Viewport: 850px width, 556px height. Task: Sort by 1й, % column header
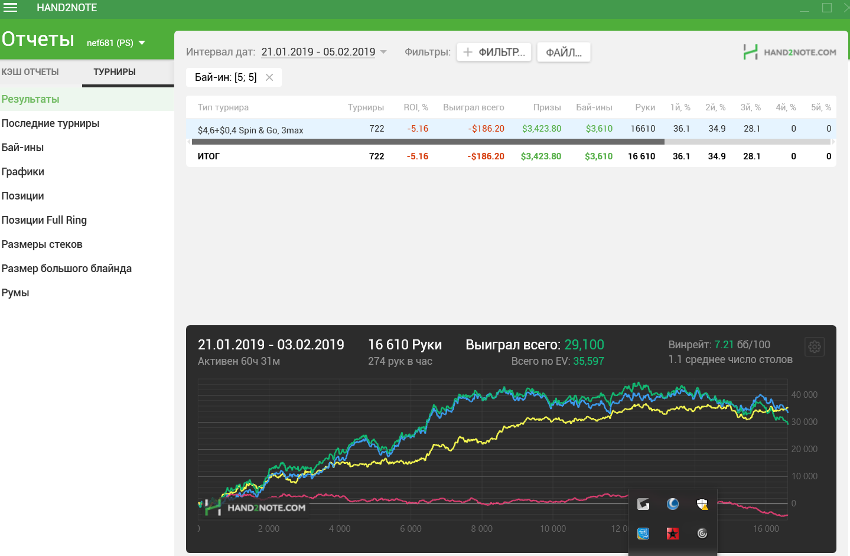[680, 107]
